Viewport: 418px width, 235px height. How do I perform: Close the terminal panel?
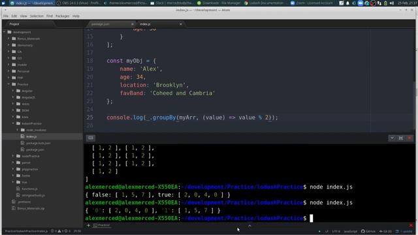coord(410,138)
